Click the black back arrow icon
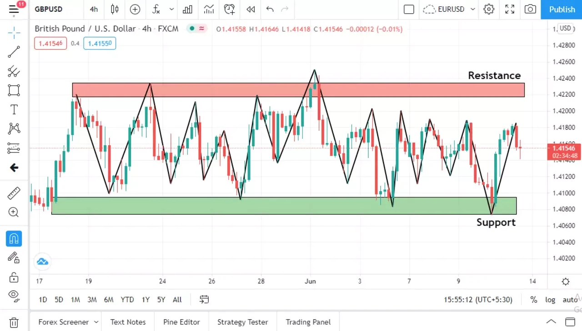The image size is (582, 331). pos(14,168)
